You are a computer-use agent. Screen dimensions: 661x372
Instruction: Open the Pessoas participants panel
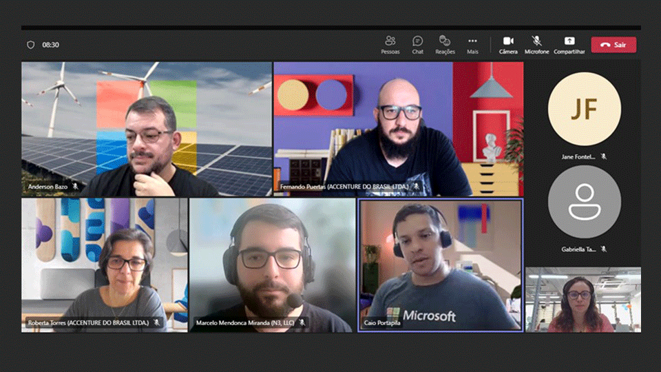coord(390,45)
